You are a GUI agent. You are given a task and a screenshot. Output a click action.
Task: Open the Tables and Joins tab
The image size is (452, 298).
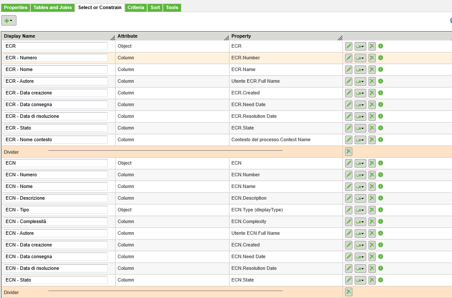52,7
